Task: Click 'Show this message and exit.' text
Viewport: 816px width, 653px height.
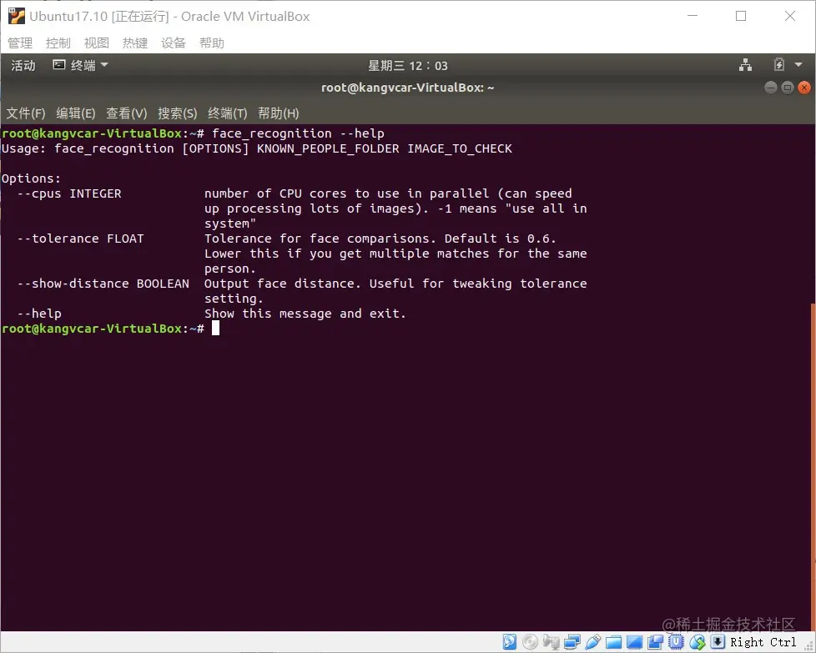Action: (x=305, y=314)
